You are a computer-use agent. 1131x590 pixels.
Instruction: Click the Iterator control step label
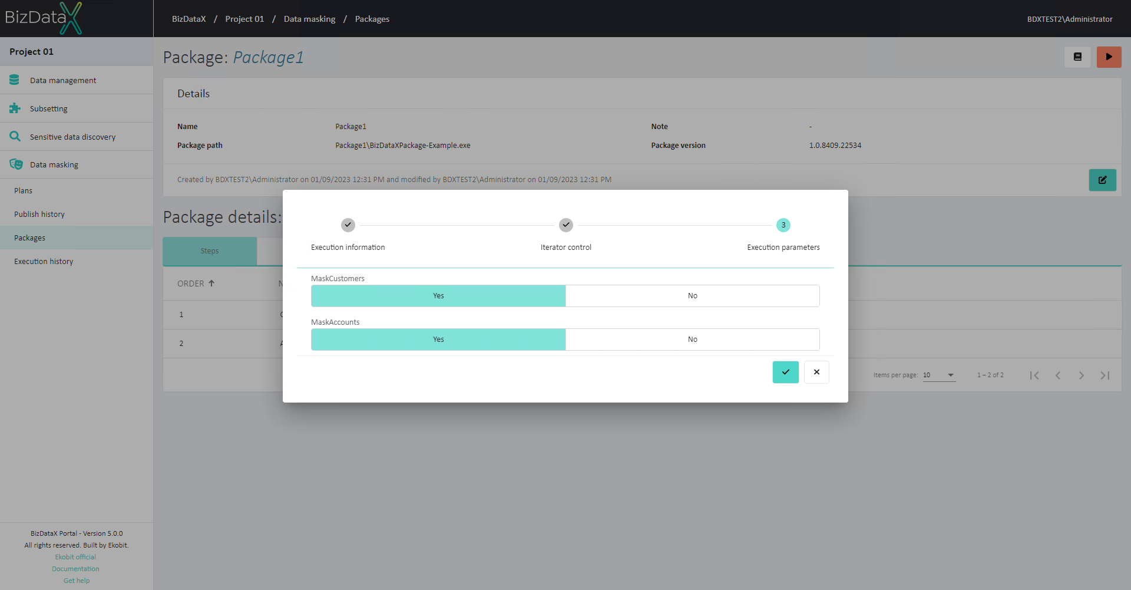click(566, 248)
